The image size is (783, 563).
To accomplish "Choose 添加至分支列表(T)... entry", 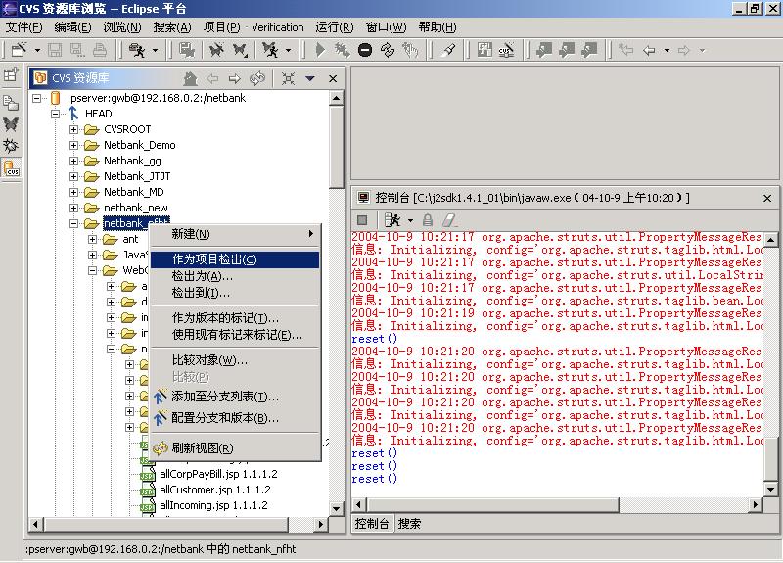I will 235,397.
